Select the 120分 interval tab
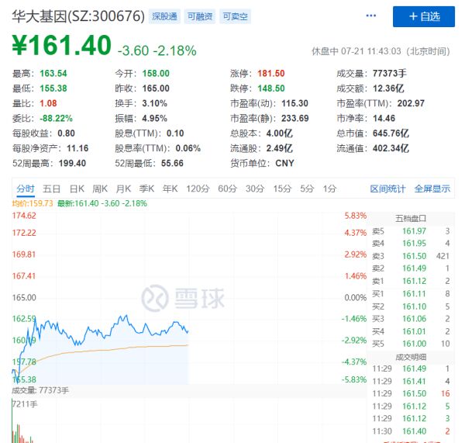Viewport: 465px width, 443px height. 198,189
